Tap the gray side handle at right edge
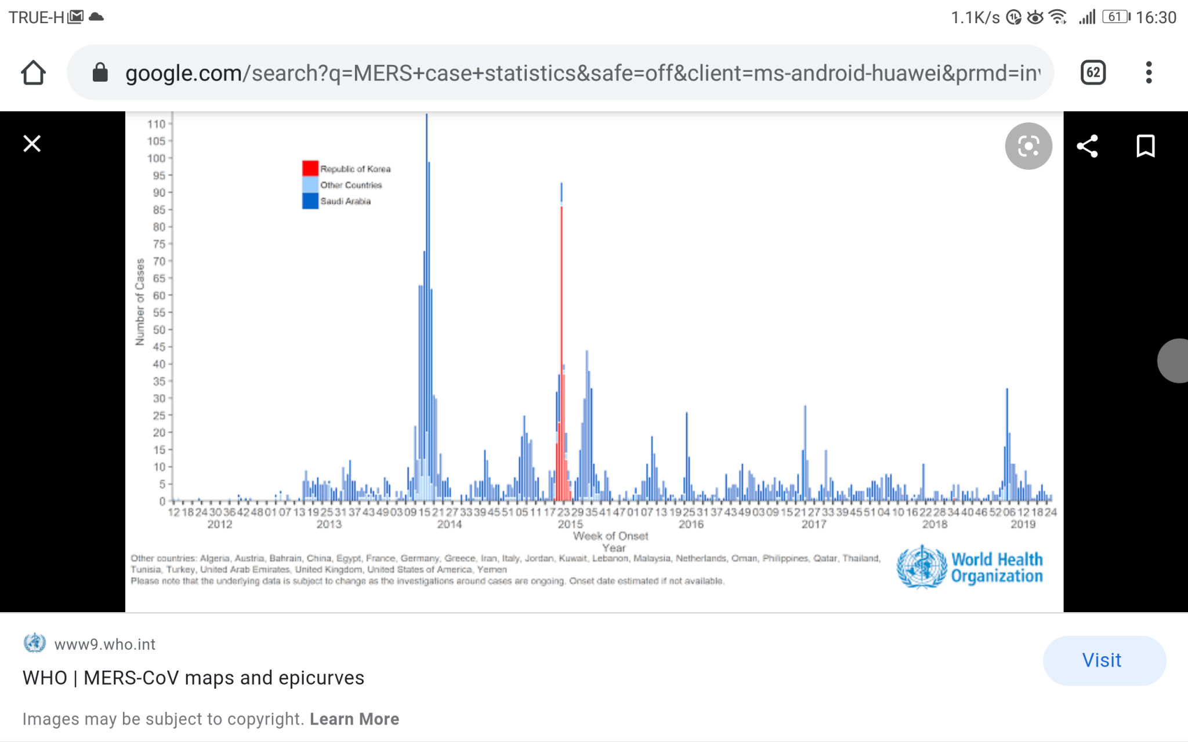 (x=1175, y=361)
